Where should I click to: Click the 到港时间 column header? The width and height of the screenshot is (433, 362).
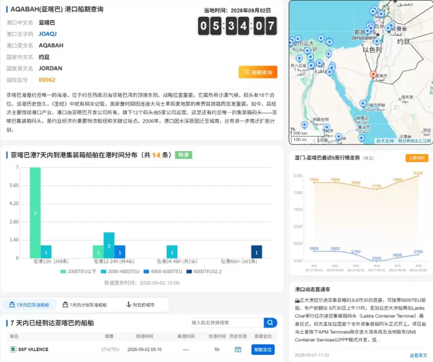(145, 337)
